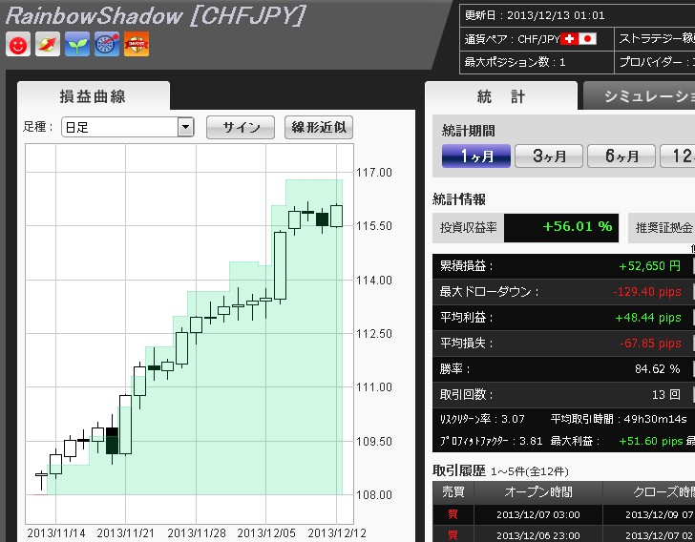Click the Japan flag icon
The height and width of the screenshot is (542, 695).
tap(587, 39)
